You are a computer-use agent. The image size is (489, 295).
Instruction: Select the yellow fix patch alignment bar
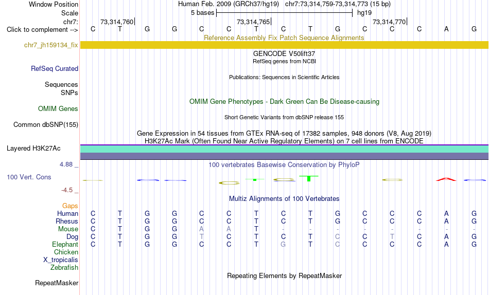tap(284, 45)
